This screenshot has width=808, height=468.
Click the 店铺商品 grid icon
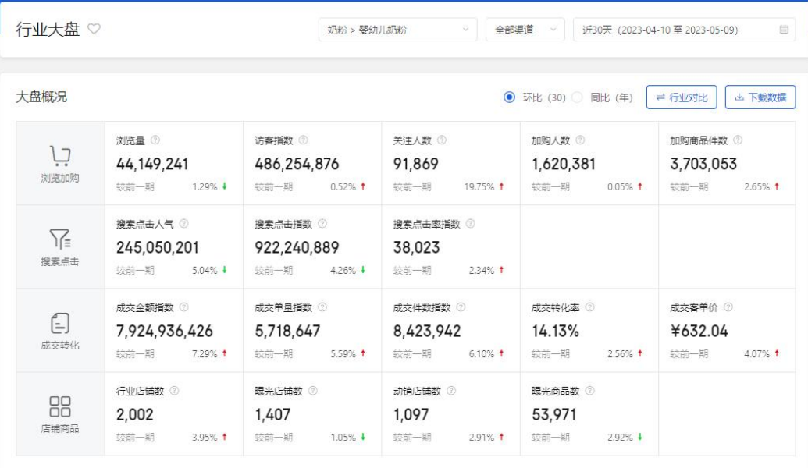tap(60, 406)
